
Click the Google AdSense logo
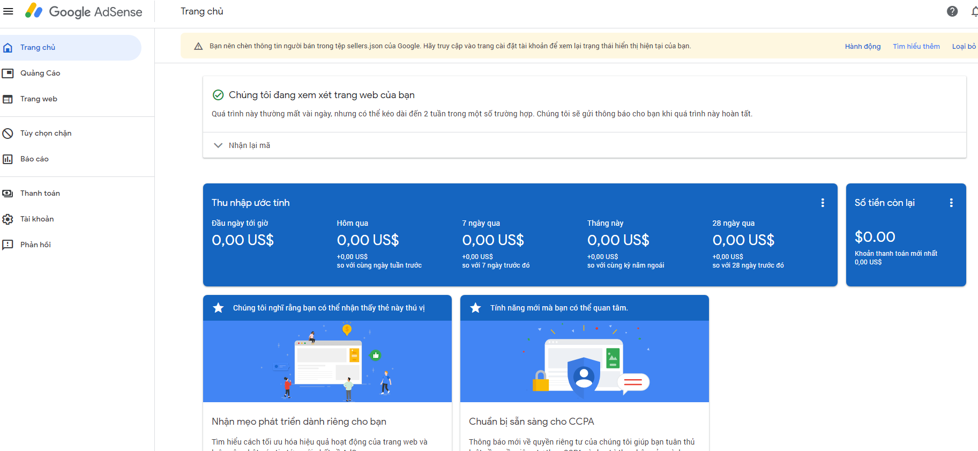click(x=84, y=11)
